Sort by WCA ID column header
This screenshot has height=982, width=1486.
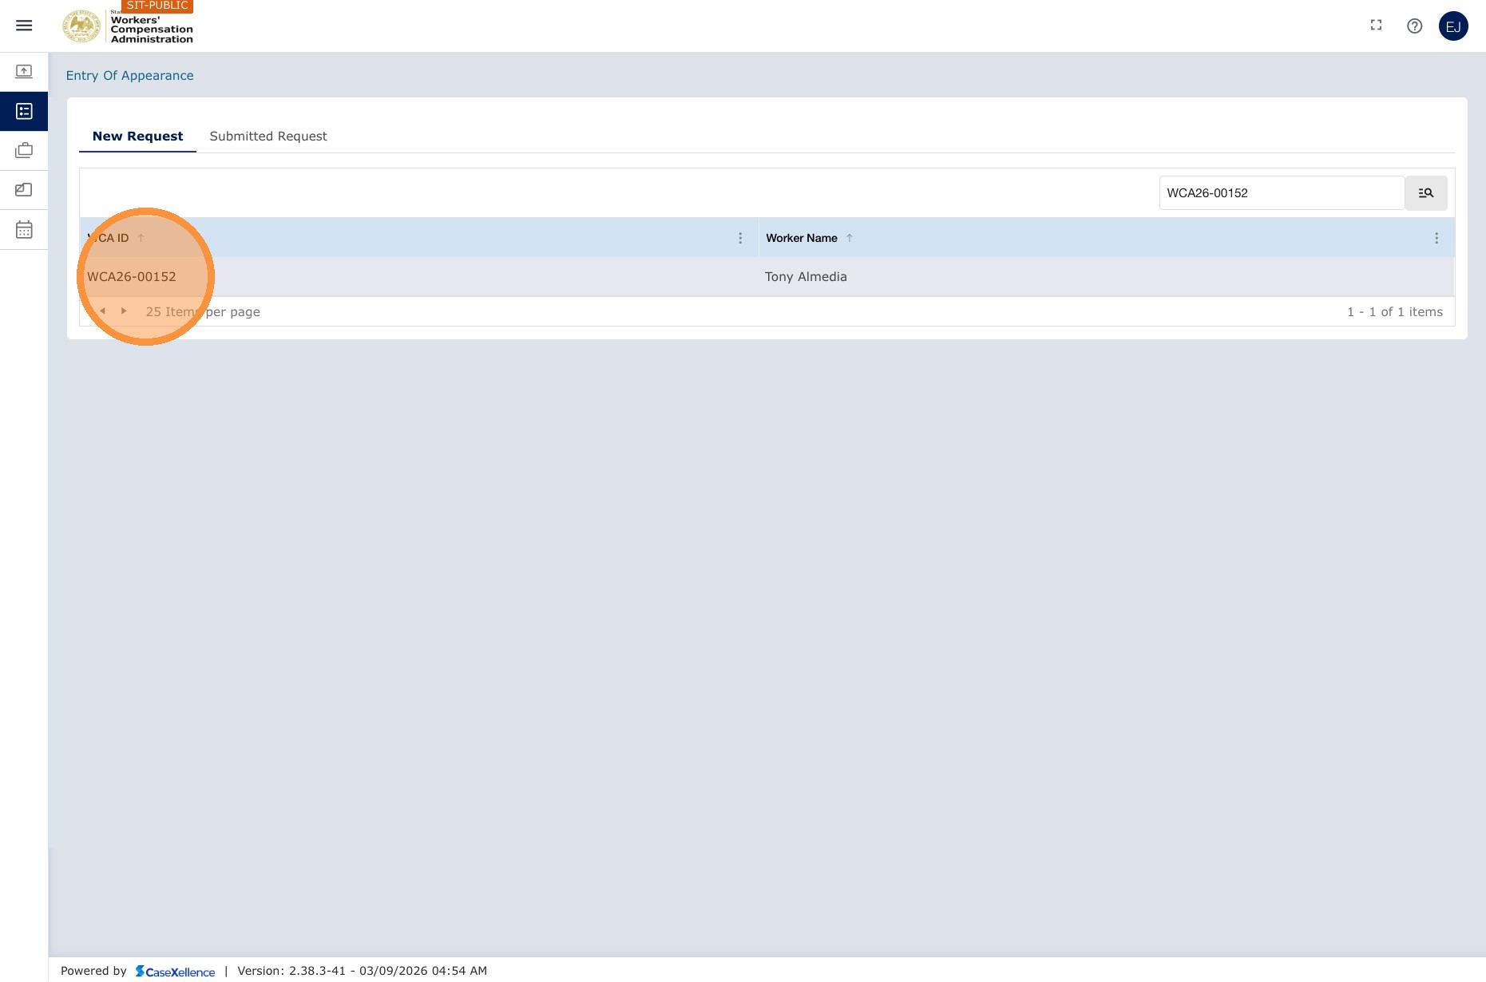(109, 238)
